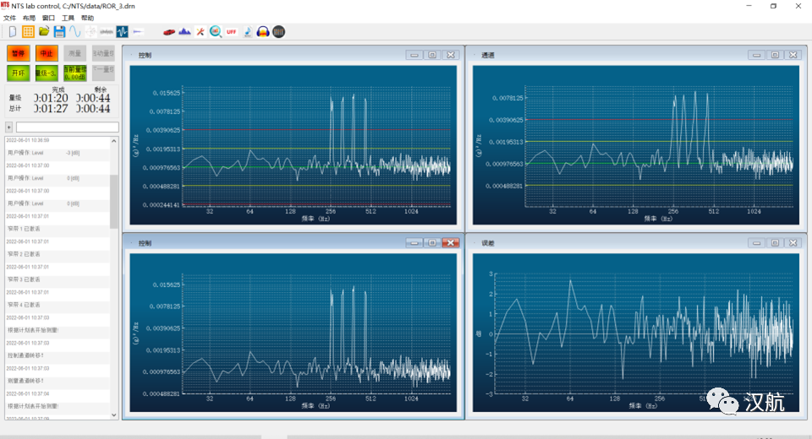This screenshot has height=439, width=812.
Task: Select log timestamp 2022-06-01 10:36:59
Action: (27, 140)
